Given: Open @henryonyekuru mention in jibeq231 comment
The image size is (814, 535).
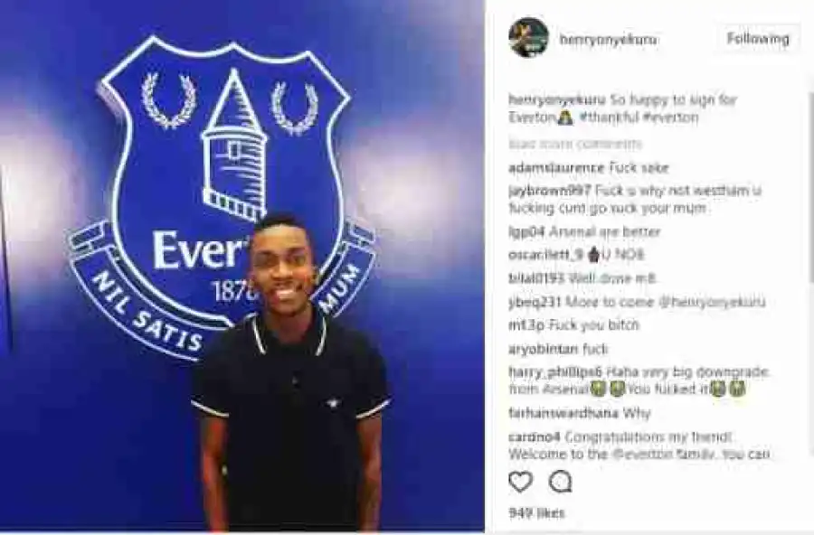Looking at the screenshot, I should click(x=712, y=302).
